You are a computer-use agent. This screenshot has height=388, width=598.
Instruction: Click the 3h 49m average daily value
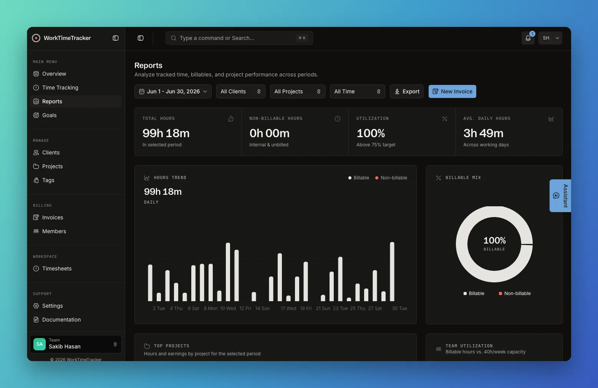[x=483, y=133]
